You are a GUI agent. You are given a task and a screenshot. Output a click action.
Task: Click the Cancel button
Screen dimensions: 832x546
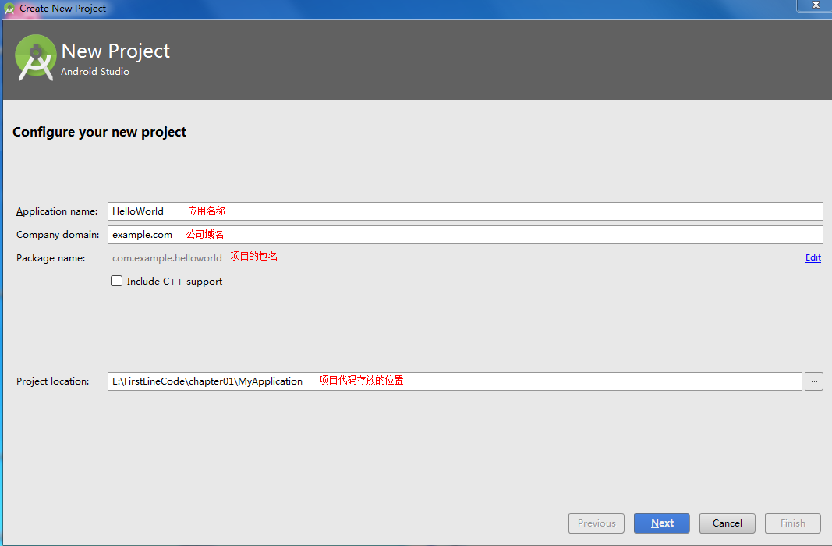point(727,523)
